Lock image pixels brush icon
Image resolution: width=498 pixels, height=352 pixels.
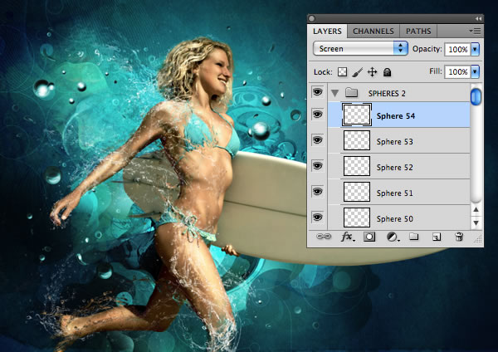[357, 72]
